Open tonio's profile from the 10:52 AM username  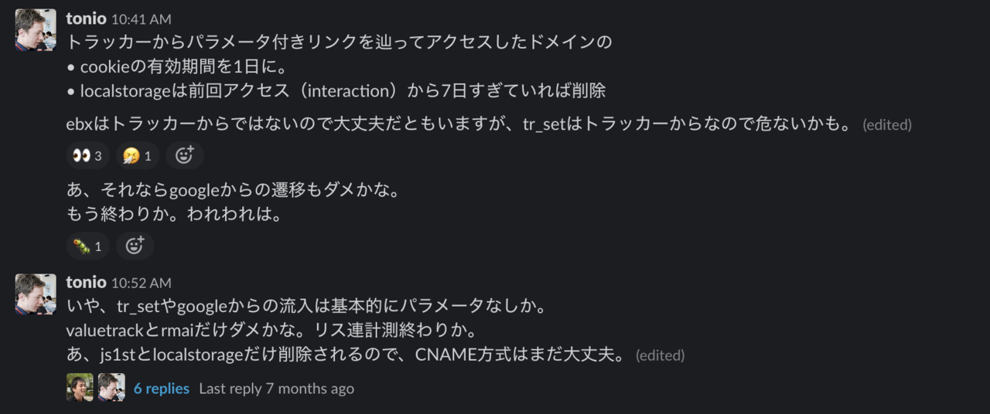point(86,283)
